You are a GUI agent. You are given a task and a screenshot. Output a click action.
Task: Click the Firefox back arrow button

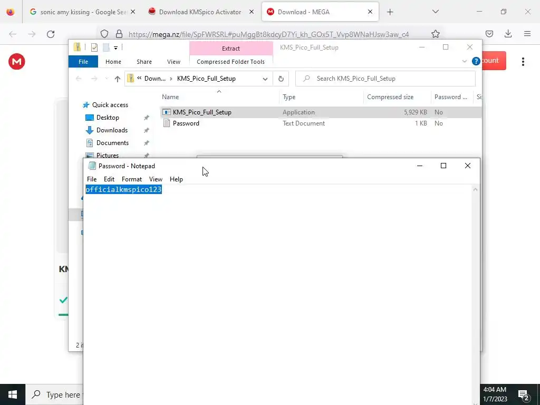pos(13,34)
